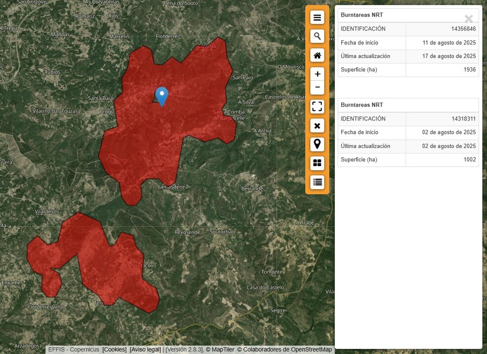Click the Tomonte map label
The image size is (487, 354).
(x=272, y=272)
